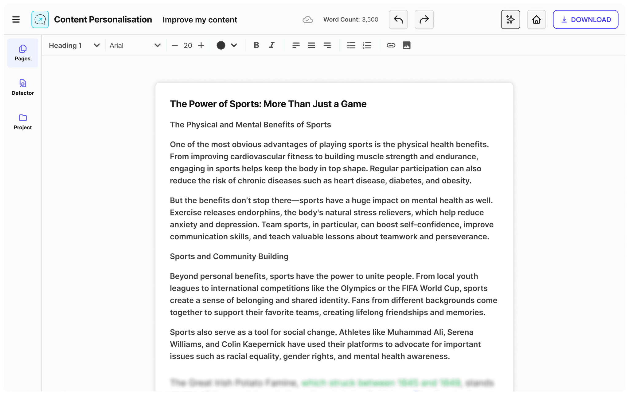629x395 pixels.
Task: Justify the text alignment
Action: (x=311, y=45)
